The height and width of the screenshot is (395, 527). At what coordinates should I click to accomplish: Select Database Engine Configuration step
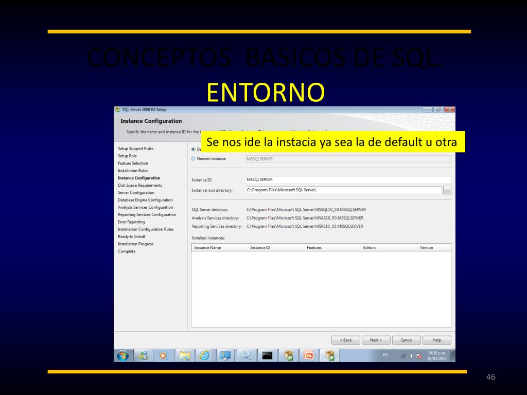coord(145,200)
